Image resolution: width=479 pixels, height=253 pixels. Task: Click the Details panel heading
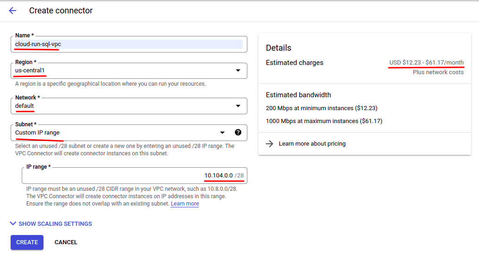(278, 48)
